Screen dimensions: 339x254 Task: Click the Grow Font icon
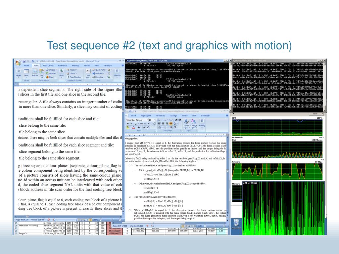coord(144,127)
